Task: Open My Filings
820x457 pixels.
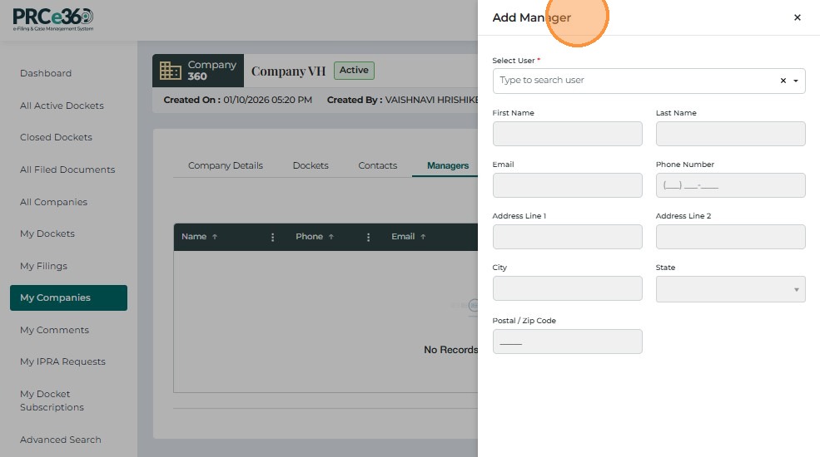Action: pos(43,266)
